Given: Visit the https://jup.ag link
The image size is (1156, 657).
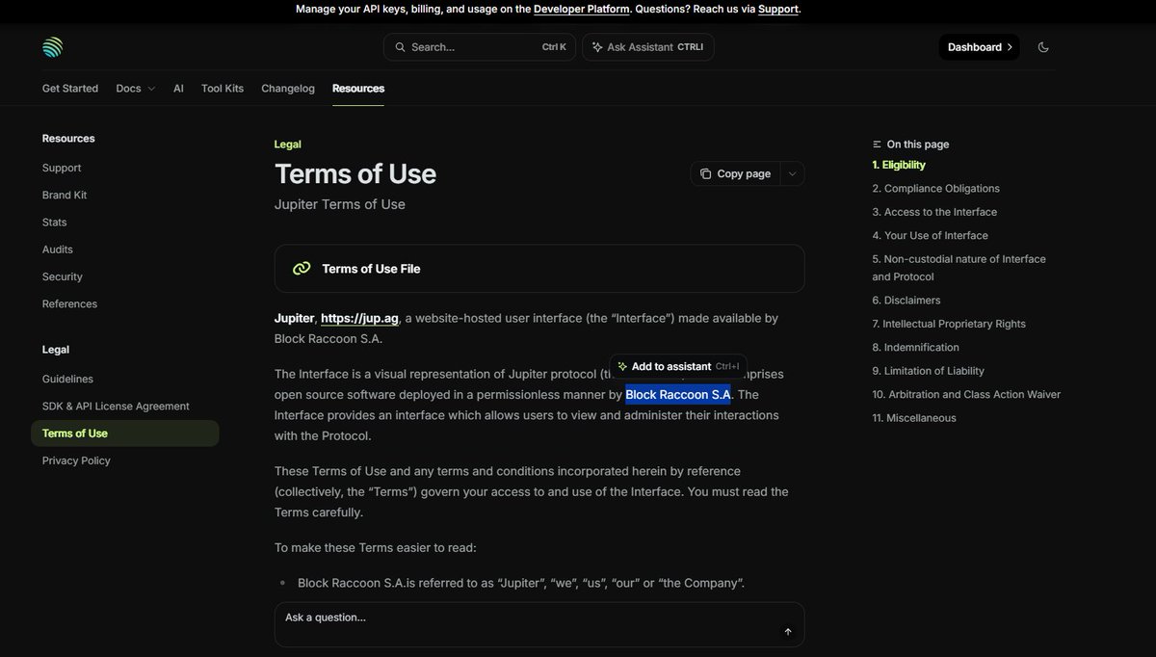Looking at the screenshot, I should [x=359, y=318].
